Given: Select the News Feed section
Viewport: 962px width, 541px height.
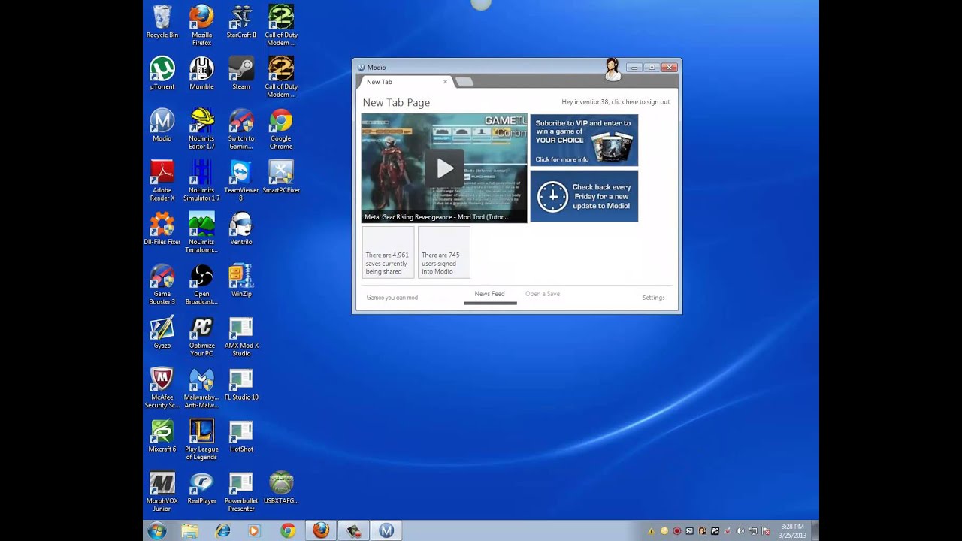Looking at the screenshot, I should click(490, 295).
